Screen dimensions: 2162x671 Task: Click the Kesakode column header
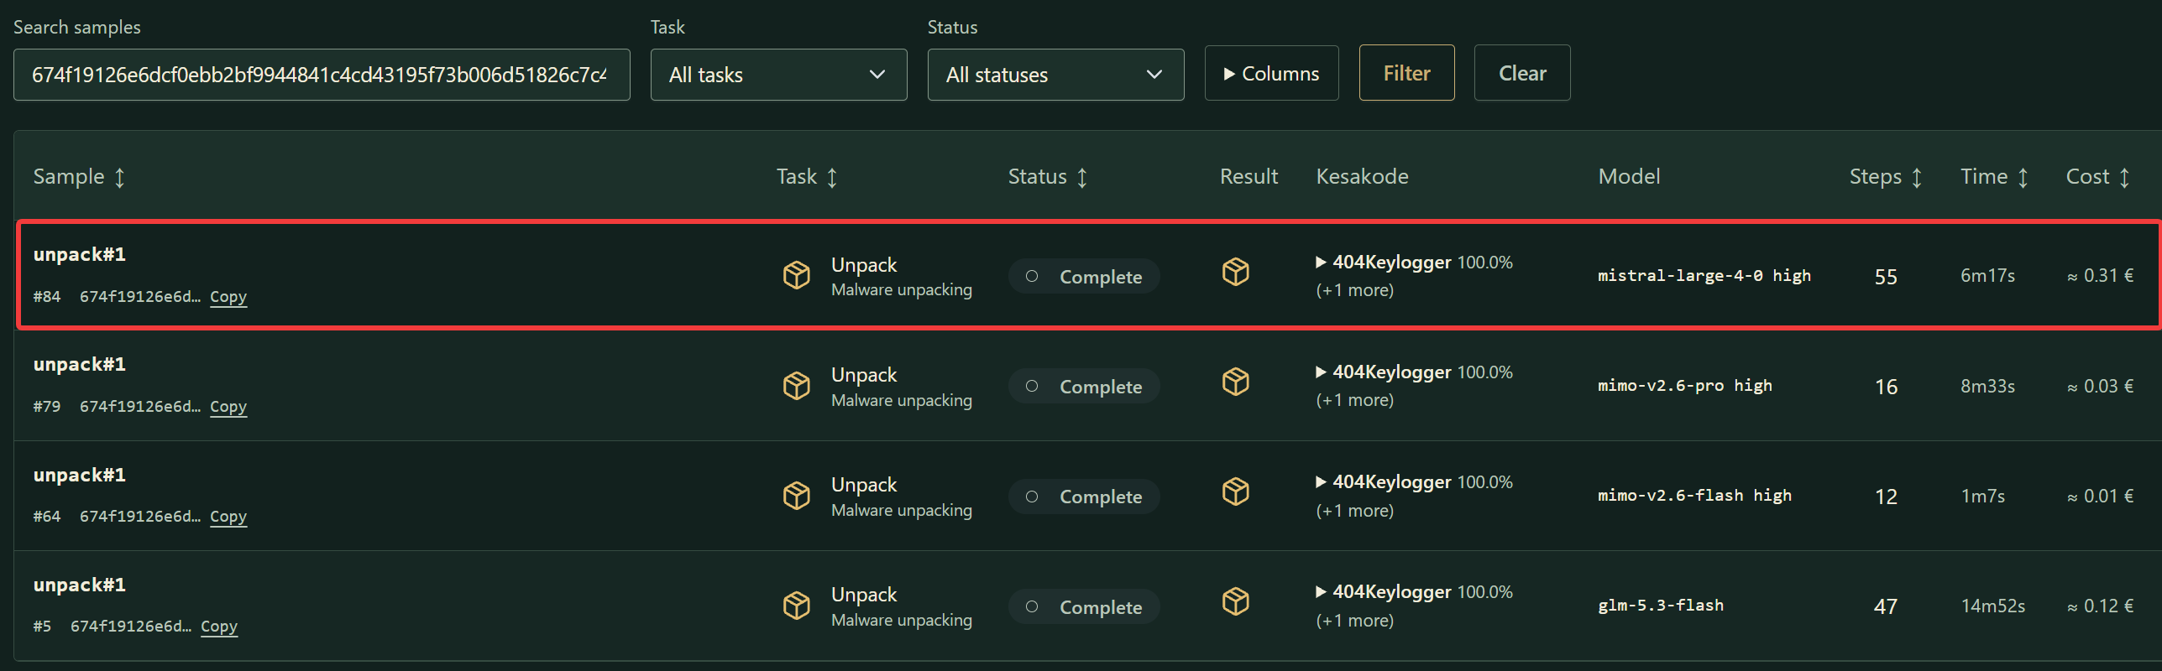pyautogui.click(x=1362, y=176)
